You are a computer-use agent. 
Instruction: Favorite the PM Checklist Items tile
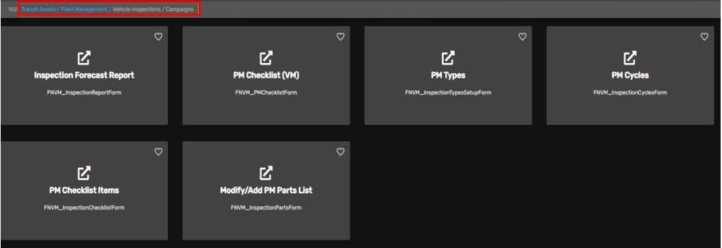click(158, 152)
